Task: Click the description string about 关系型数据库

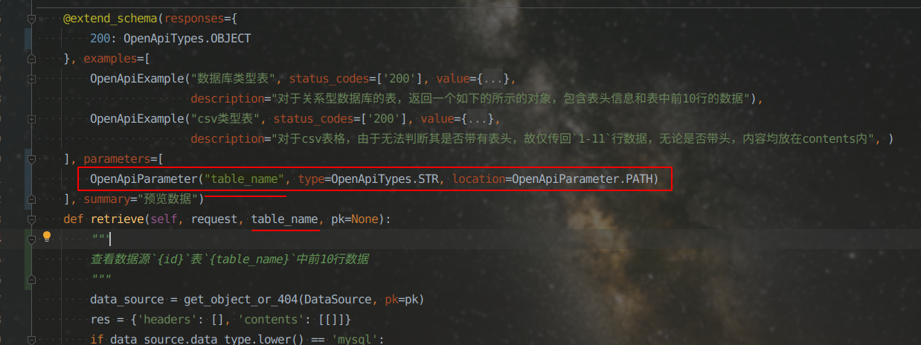Action: click(x=510, y=98)
